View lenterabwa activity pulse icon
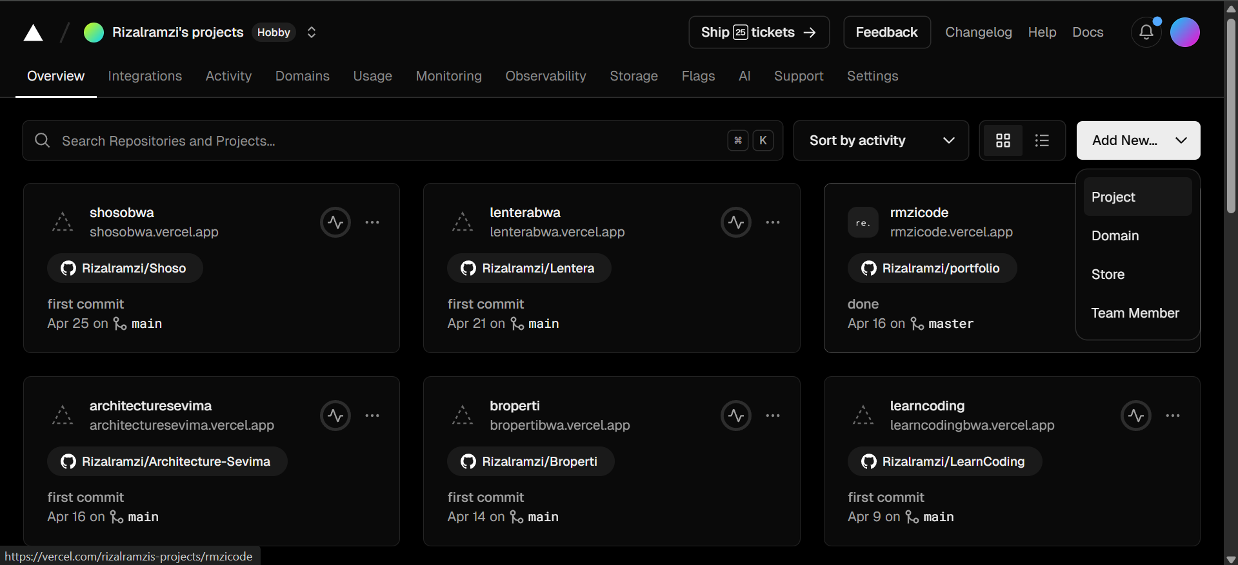The height and width of the screenshot is (565, 1238). coord(736,222)
